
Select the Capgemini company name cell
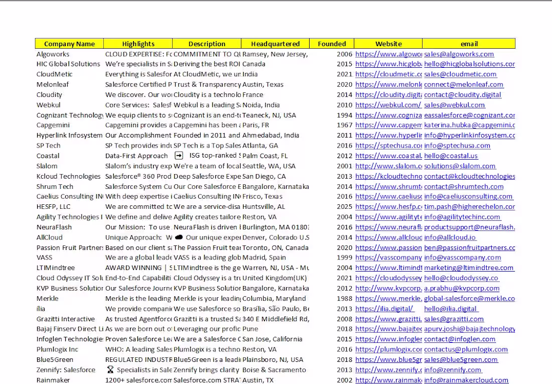pos(69,125)
